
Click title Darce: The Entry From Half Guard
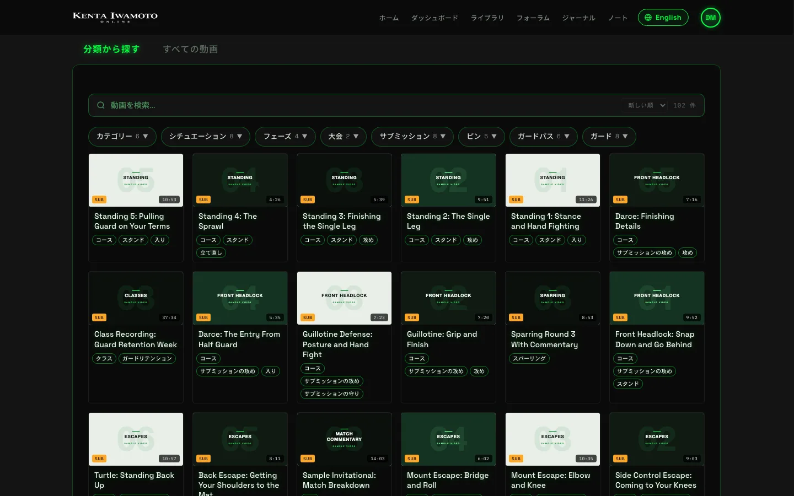pos(239,339)
